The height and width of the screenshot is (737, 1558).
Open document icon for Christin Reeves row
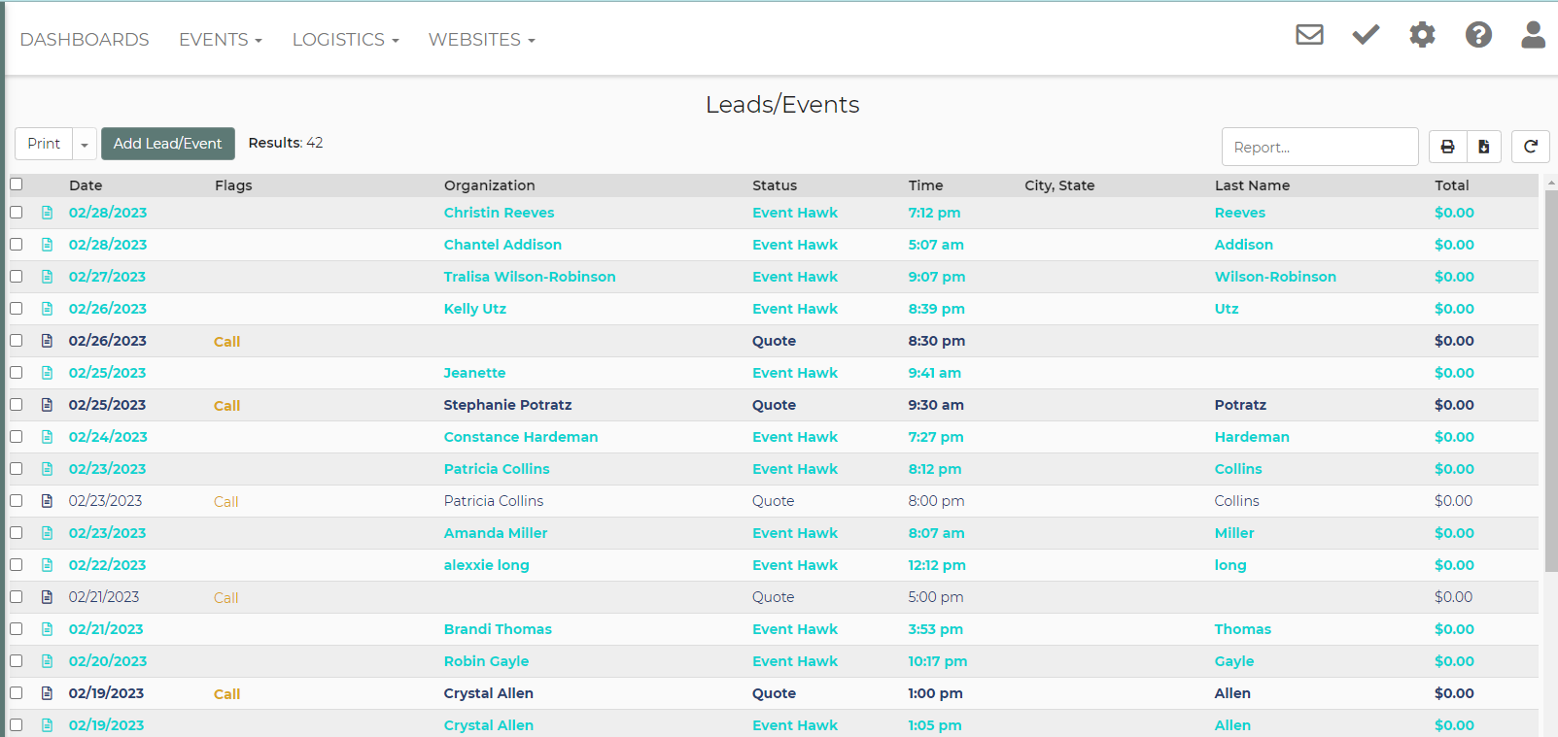[x=47, y=213]
